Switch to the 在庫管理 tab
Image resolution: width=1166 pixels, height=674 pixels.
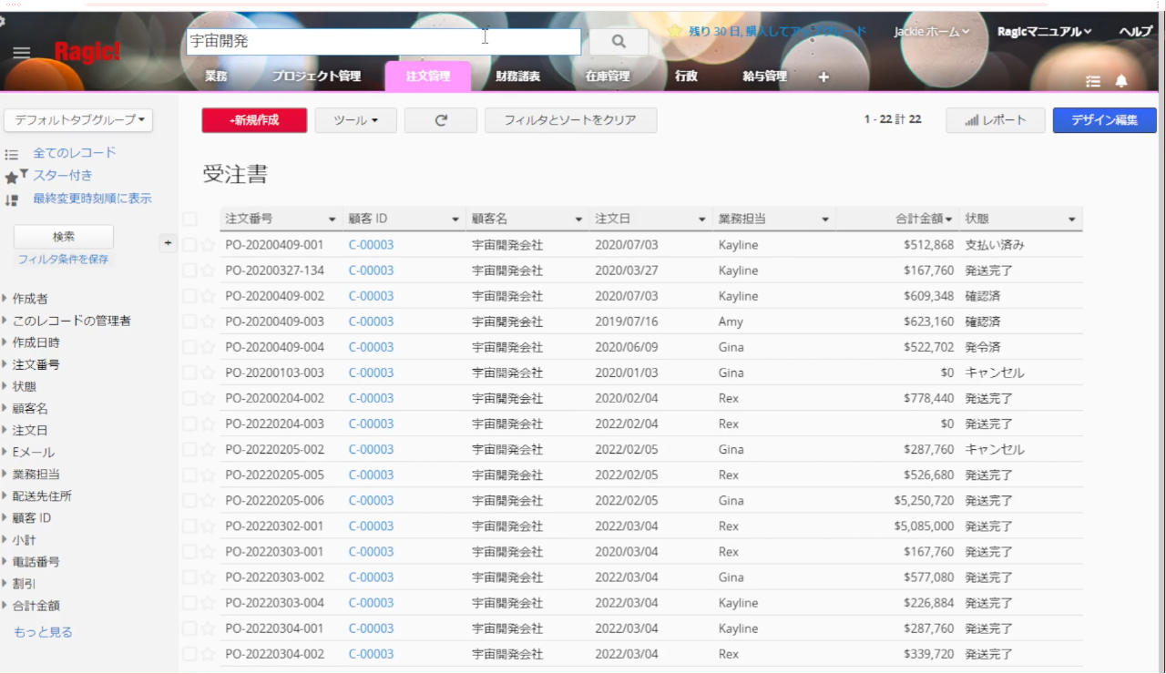click(607, 77)
